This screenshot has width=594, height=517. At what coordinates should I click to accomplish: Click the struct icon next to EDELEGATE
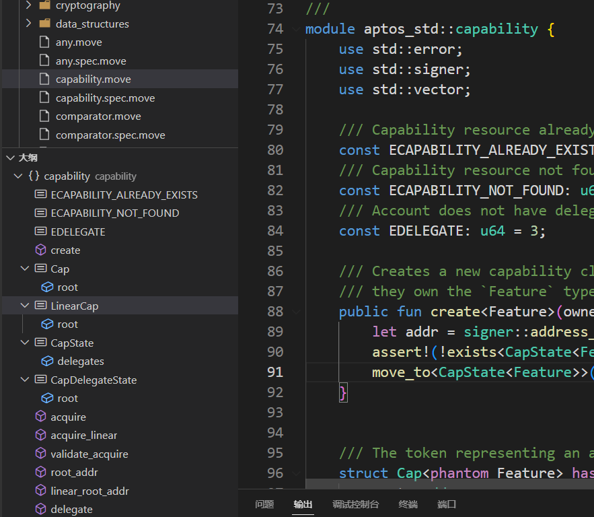tap(40, 232)
